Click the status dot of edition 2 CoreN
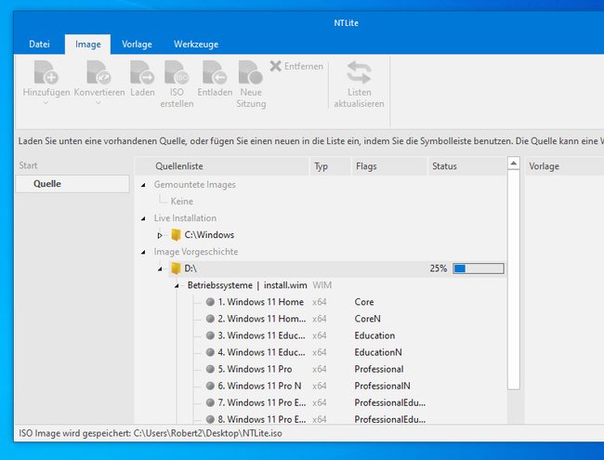 click(210, 319)
